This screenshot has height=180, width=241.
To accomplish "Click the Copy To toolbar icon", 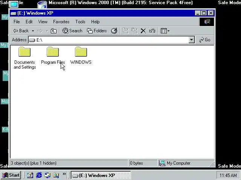I will [134, 31].
